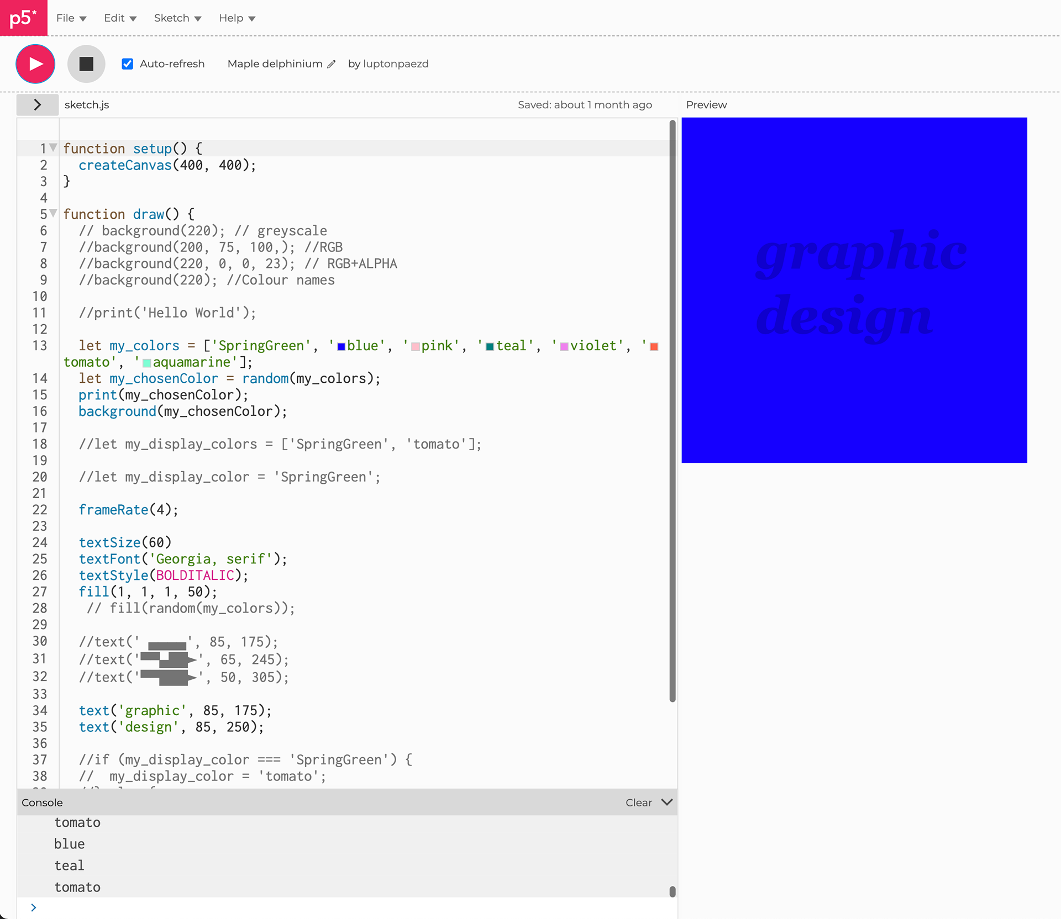
Task: Click the blue preview canvas
Action: [x=854, y=290]
